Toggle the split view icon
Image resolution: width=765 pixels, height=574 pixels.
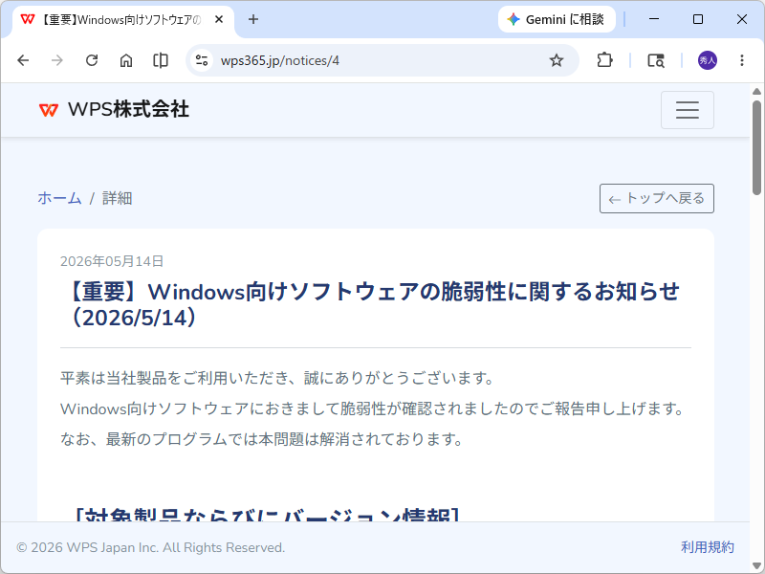tap(161, 60)
